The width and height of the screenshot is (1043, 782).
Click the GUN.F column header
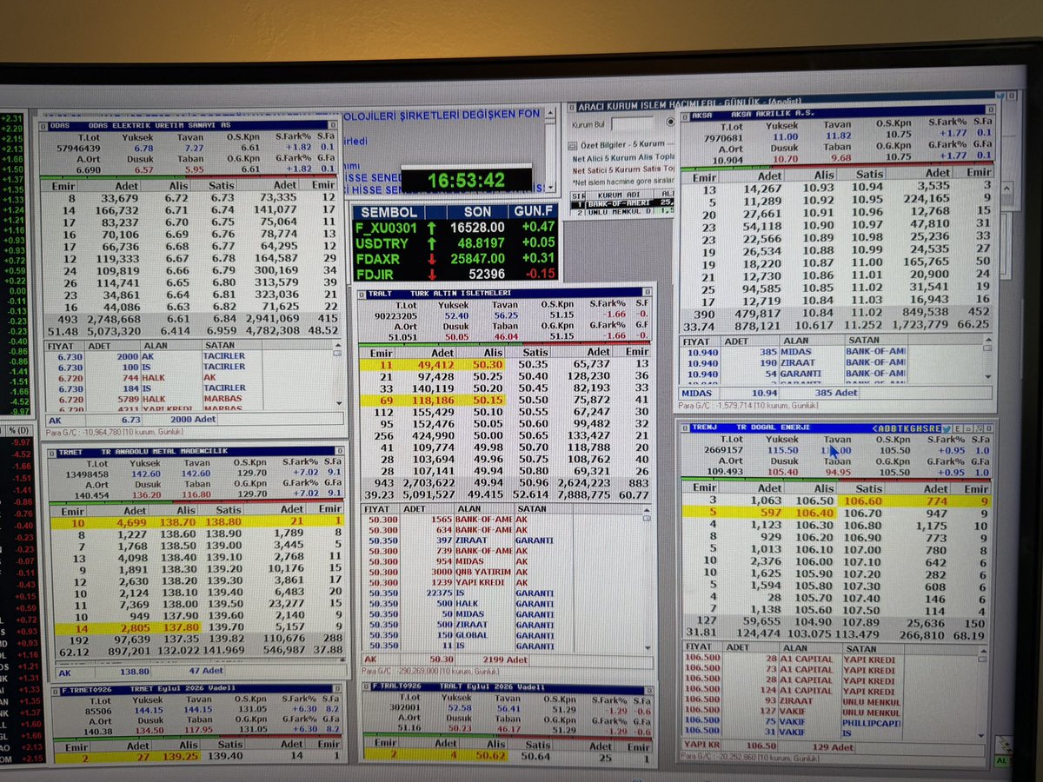pos(535,212)
